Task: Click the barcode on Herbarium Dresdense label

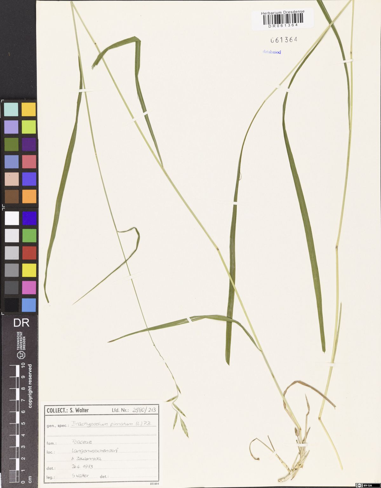Action: pyautogui.click(x=283, y=19)
